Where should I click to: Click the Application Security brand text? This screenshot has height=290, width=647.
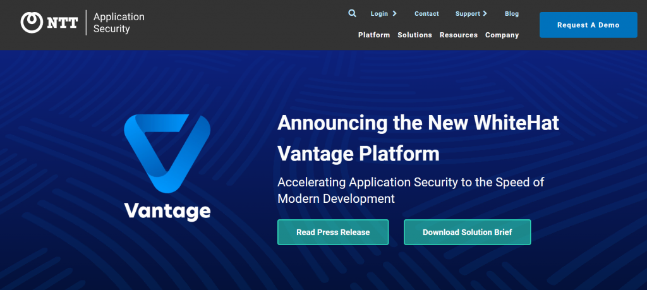(x=119, y=23)
